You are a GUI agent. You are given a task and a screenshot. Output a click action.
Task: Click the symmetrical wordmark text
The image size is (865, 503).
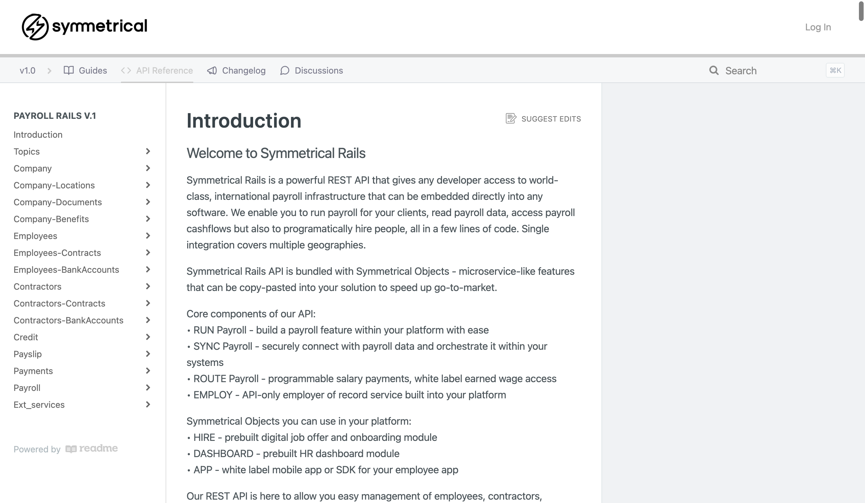click(100, 26)
